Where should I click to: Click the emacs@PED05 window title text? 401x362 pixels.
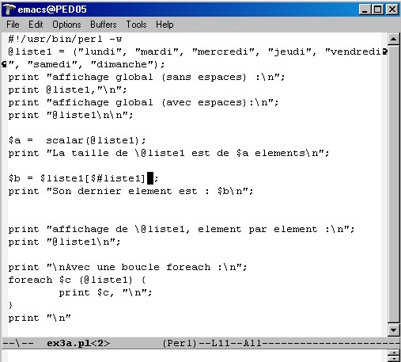point(52,10)
